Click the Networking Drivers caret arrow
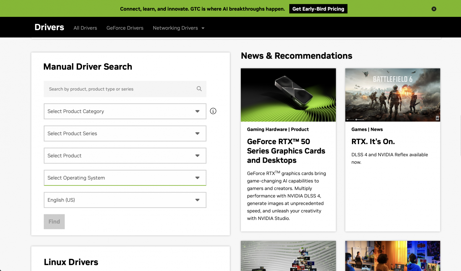This screenshot has width=461, height=271. tap(203, 28)
